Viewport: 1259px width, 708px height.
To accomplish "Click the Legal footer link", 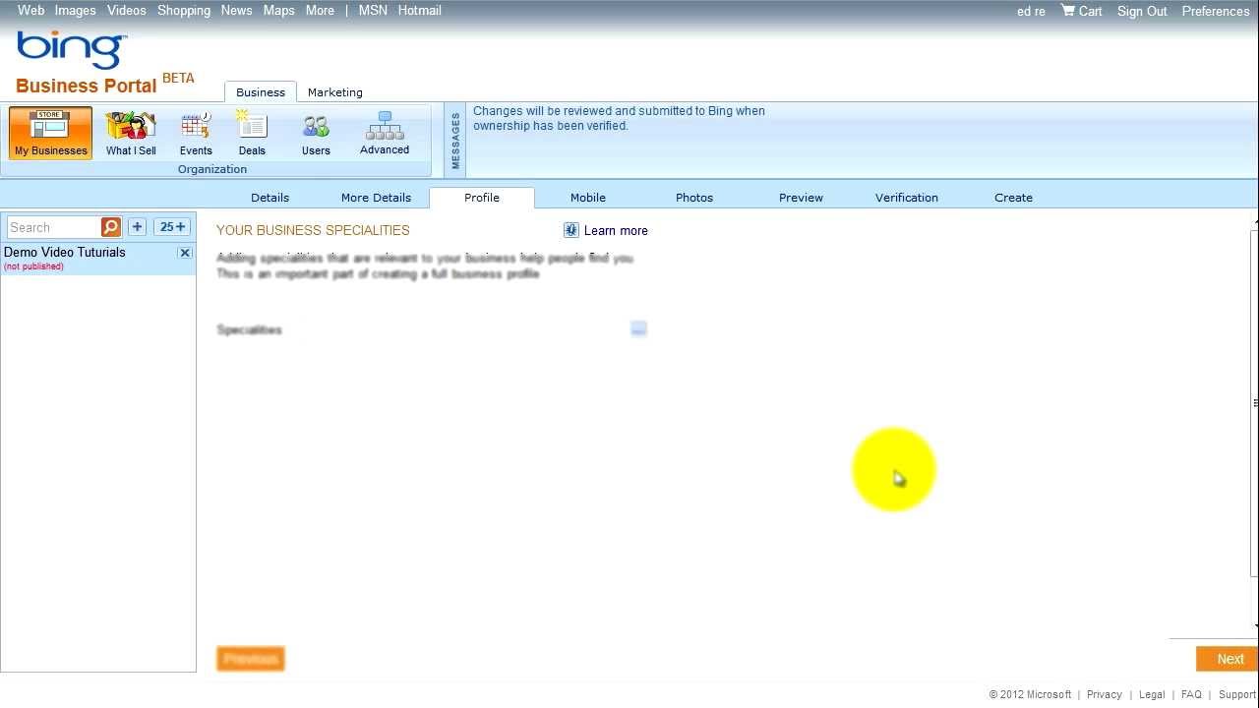I will (x=1152, y=694).
